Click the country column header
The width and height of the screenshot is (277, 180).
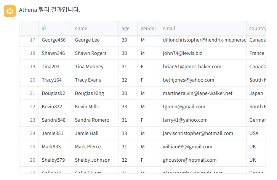[256, 28]
